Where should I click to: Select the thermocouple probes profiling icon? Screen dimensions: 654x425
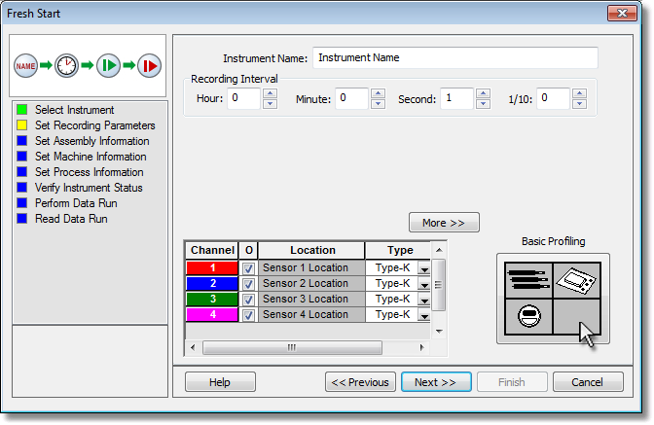click(528, 279)
